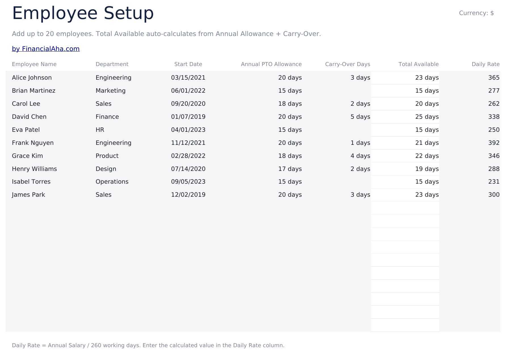
Task: Click the Department column header
Action: pyautogui.click(x=112, y=64)
